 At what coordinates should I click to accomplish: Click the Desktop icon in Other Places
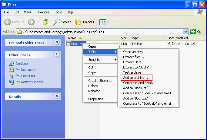click(x=11, y=64)
